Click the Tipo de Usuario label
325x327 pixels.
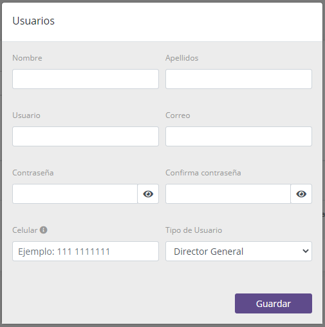pos(194,230)
